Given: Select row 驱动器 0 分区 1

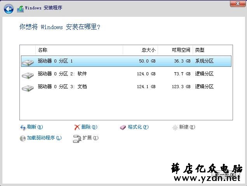Looking at the screenshot, I should coord(126,61).
